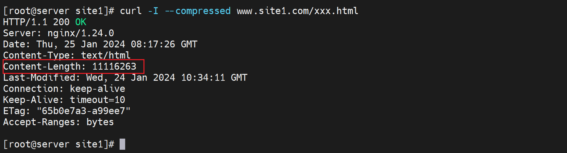Viewport: 567px width, 153px height.
Task: Click the Accept-Ranges bytes value
Action: click(x=100, y=122)
